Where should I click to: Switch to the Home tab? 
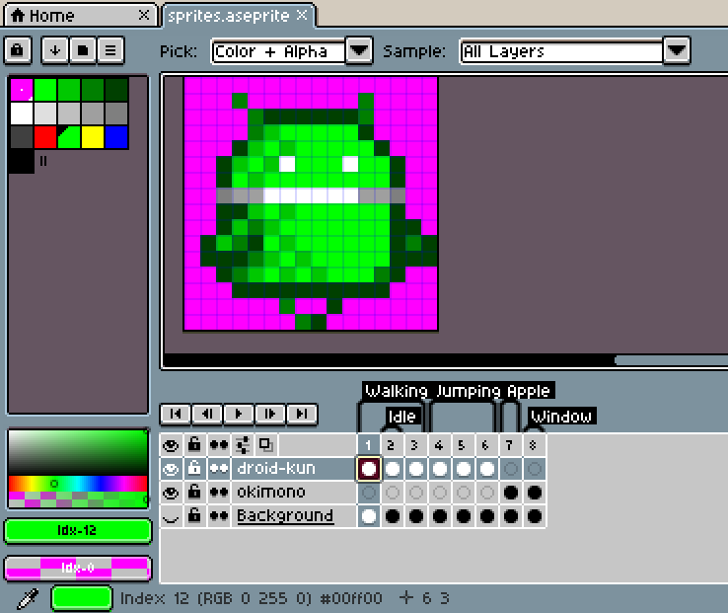click(69, 15)
